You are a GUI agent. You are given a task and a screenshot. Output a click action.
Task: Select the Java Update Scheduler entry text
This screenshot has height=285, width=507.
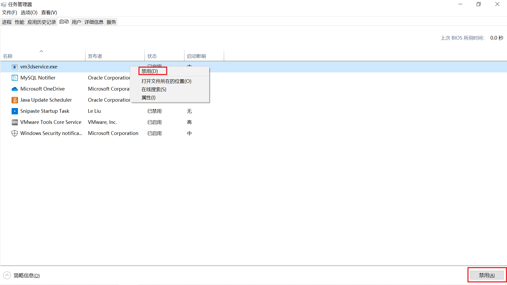46,100
